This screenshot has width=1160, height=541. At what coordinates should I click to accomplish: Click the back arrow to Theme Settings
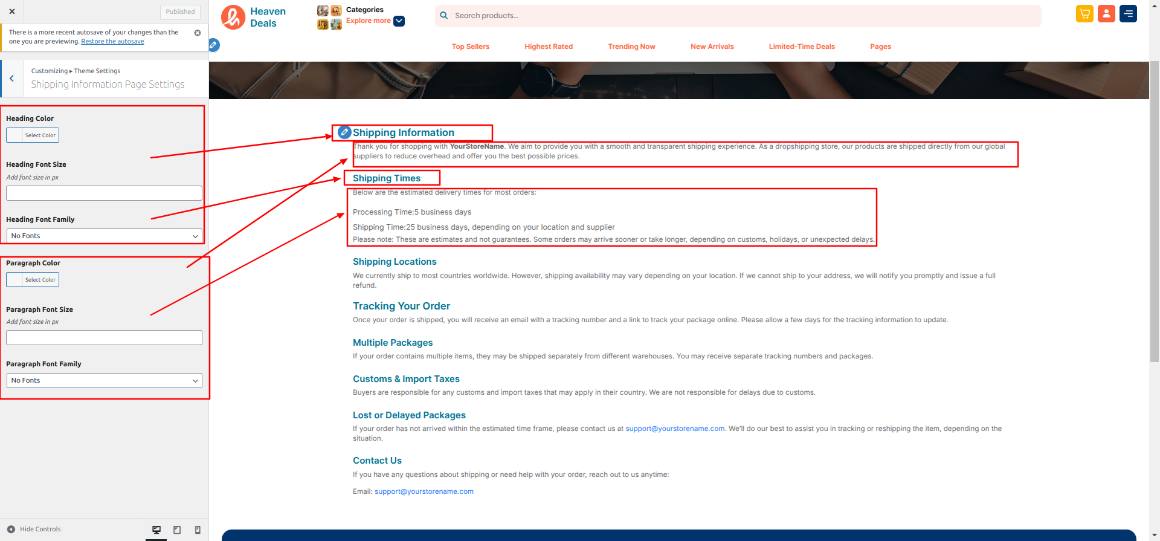coord(11,79)
